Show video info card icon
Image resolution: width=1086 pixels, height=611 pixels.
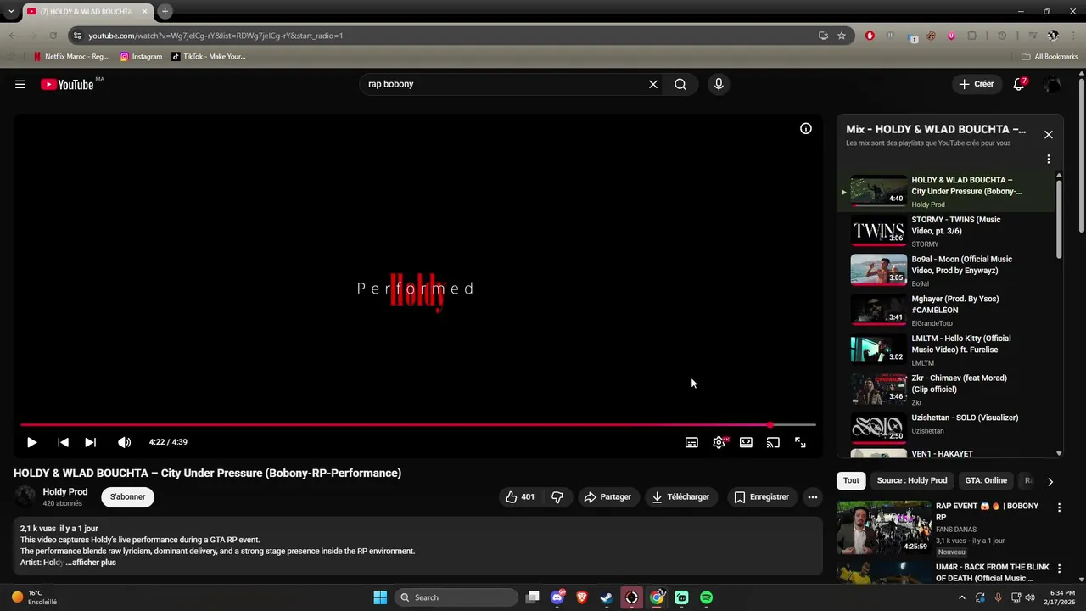pos(806,129)
